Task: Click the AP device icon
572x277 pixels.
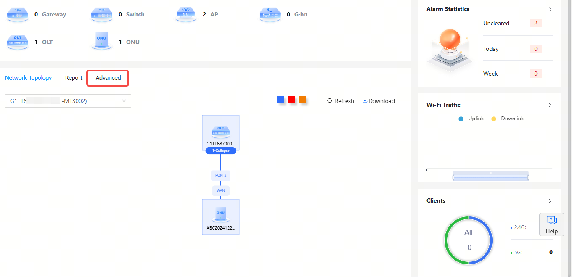Action: (186, 14)
